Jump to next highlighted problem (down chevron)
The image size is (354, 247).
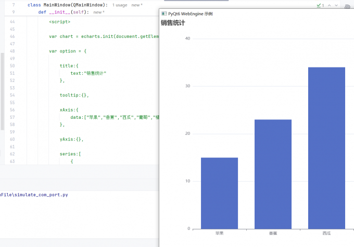coord(336,5)
